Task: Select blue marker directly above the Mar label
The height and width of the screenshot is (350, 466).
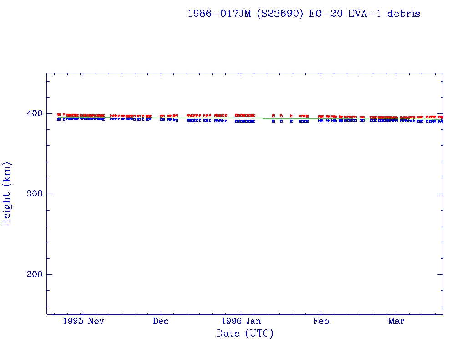Action: pos(396,121)
